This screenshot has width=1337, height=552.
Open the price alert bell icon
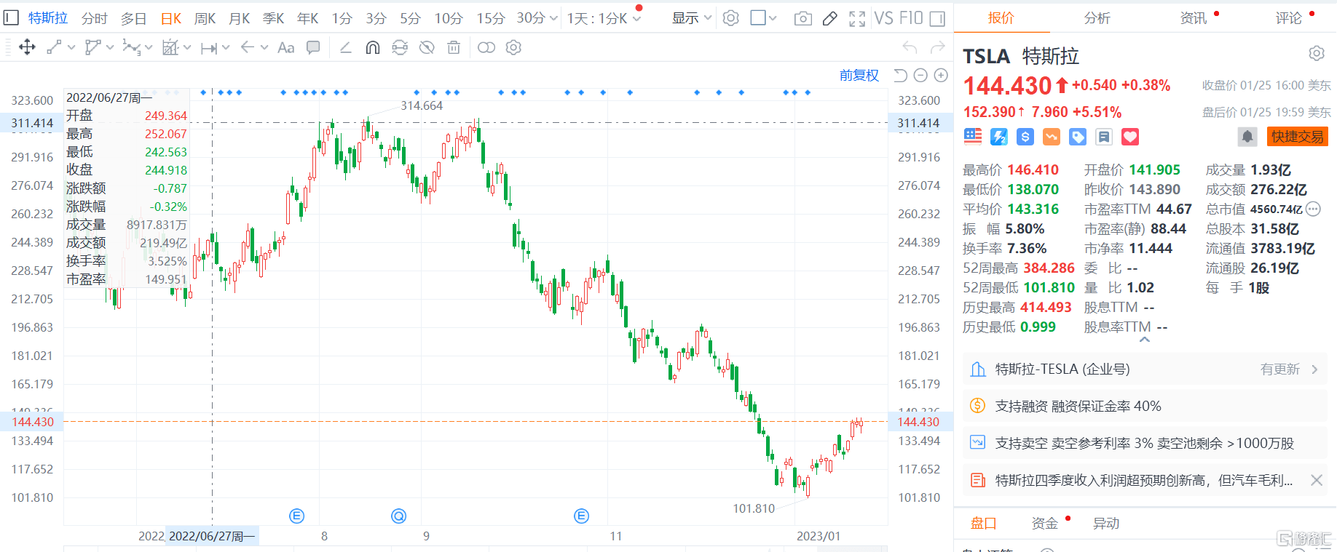click(1247, 137)
